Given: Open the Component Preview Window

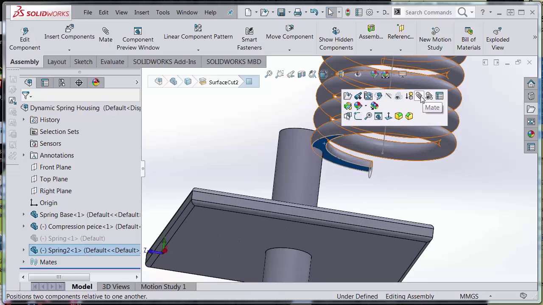Looking at the screenshot, I should 138,39.
